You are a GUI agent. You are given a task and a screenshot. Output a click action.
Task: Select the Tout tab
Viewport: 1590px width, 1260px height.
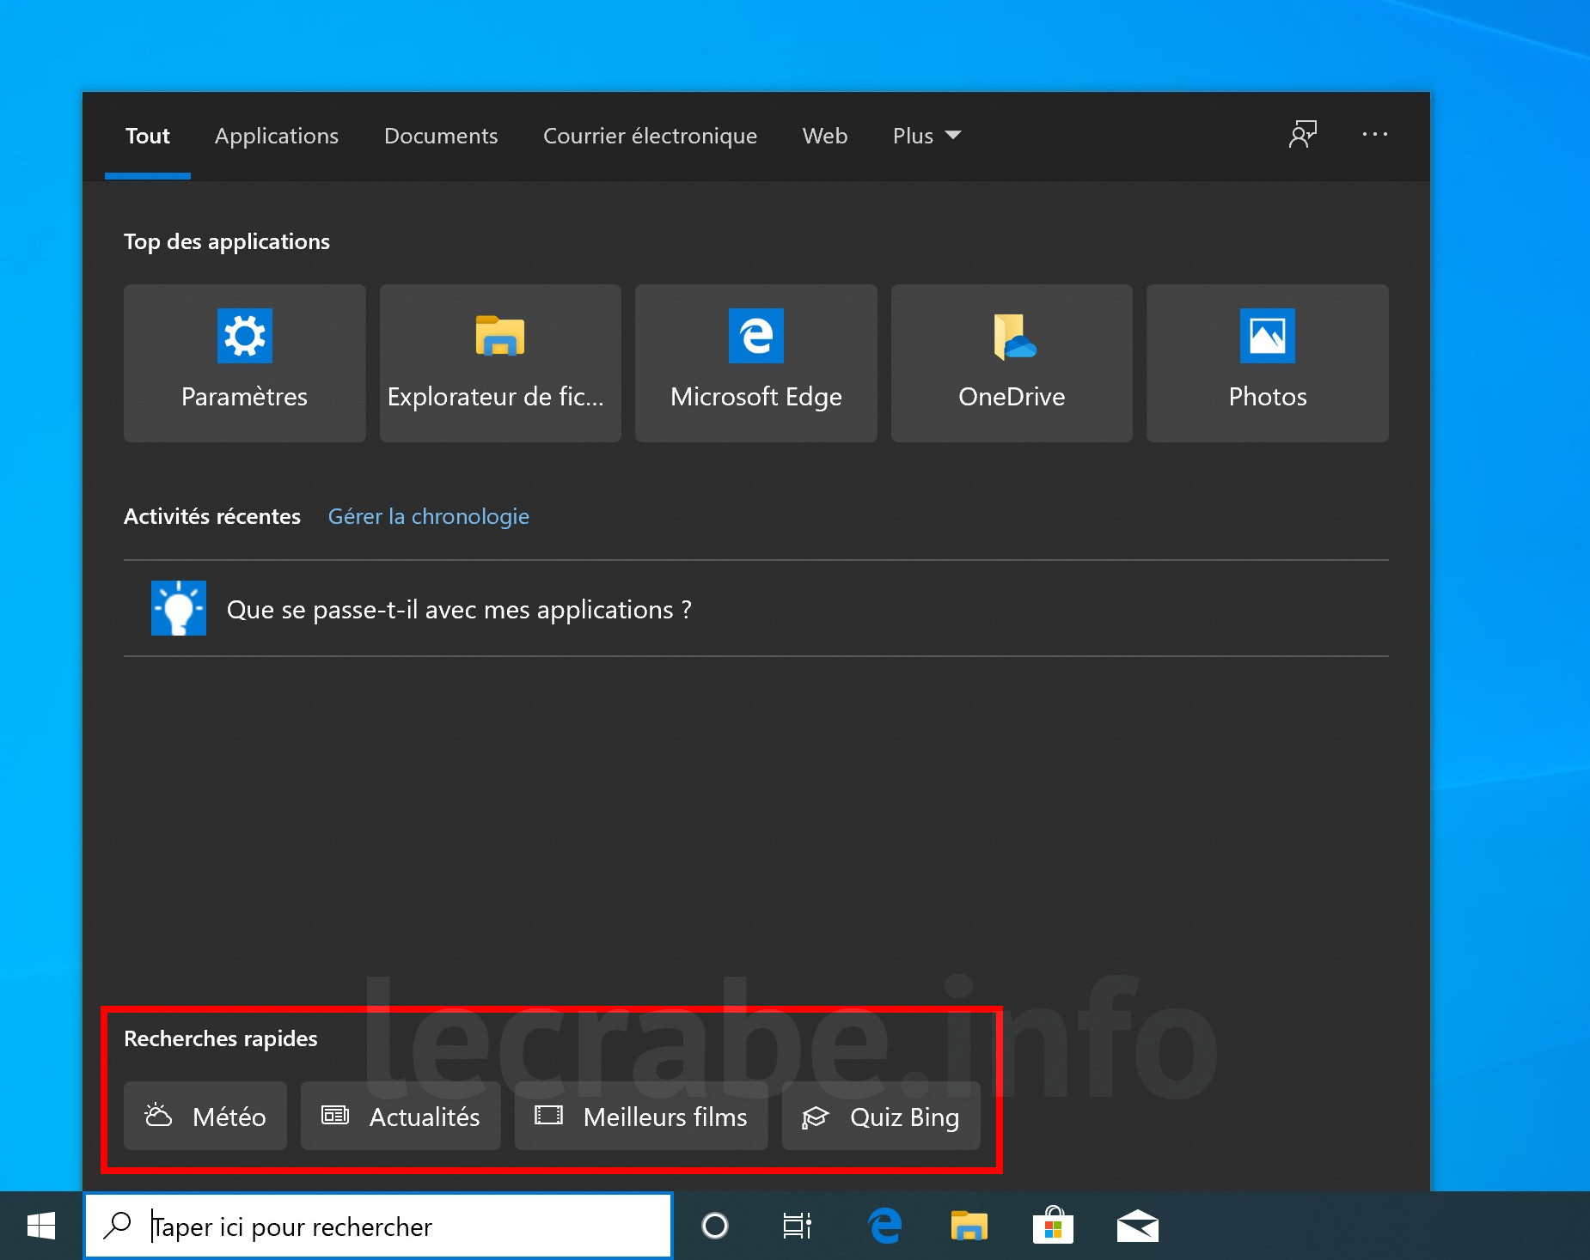tap(148, 136)
